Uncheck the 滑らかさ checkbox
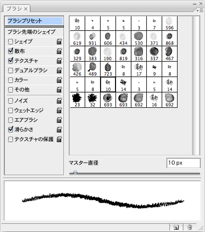The height and width of the screenshot is (232, 205). tap(11, 129)
